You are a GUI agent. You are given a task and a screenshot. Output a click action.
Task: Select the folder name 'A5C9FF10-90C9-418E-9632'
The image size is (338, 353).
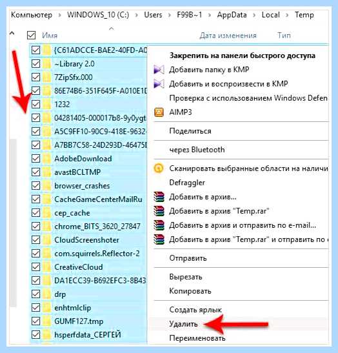[x=101, y=132]
